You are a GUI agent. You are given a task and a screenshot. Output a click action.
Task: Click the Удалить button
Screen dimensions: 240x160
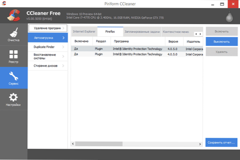tap(222, 52)
